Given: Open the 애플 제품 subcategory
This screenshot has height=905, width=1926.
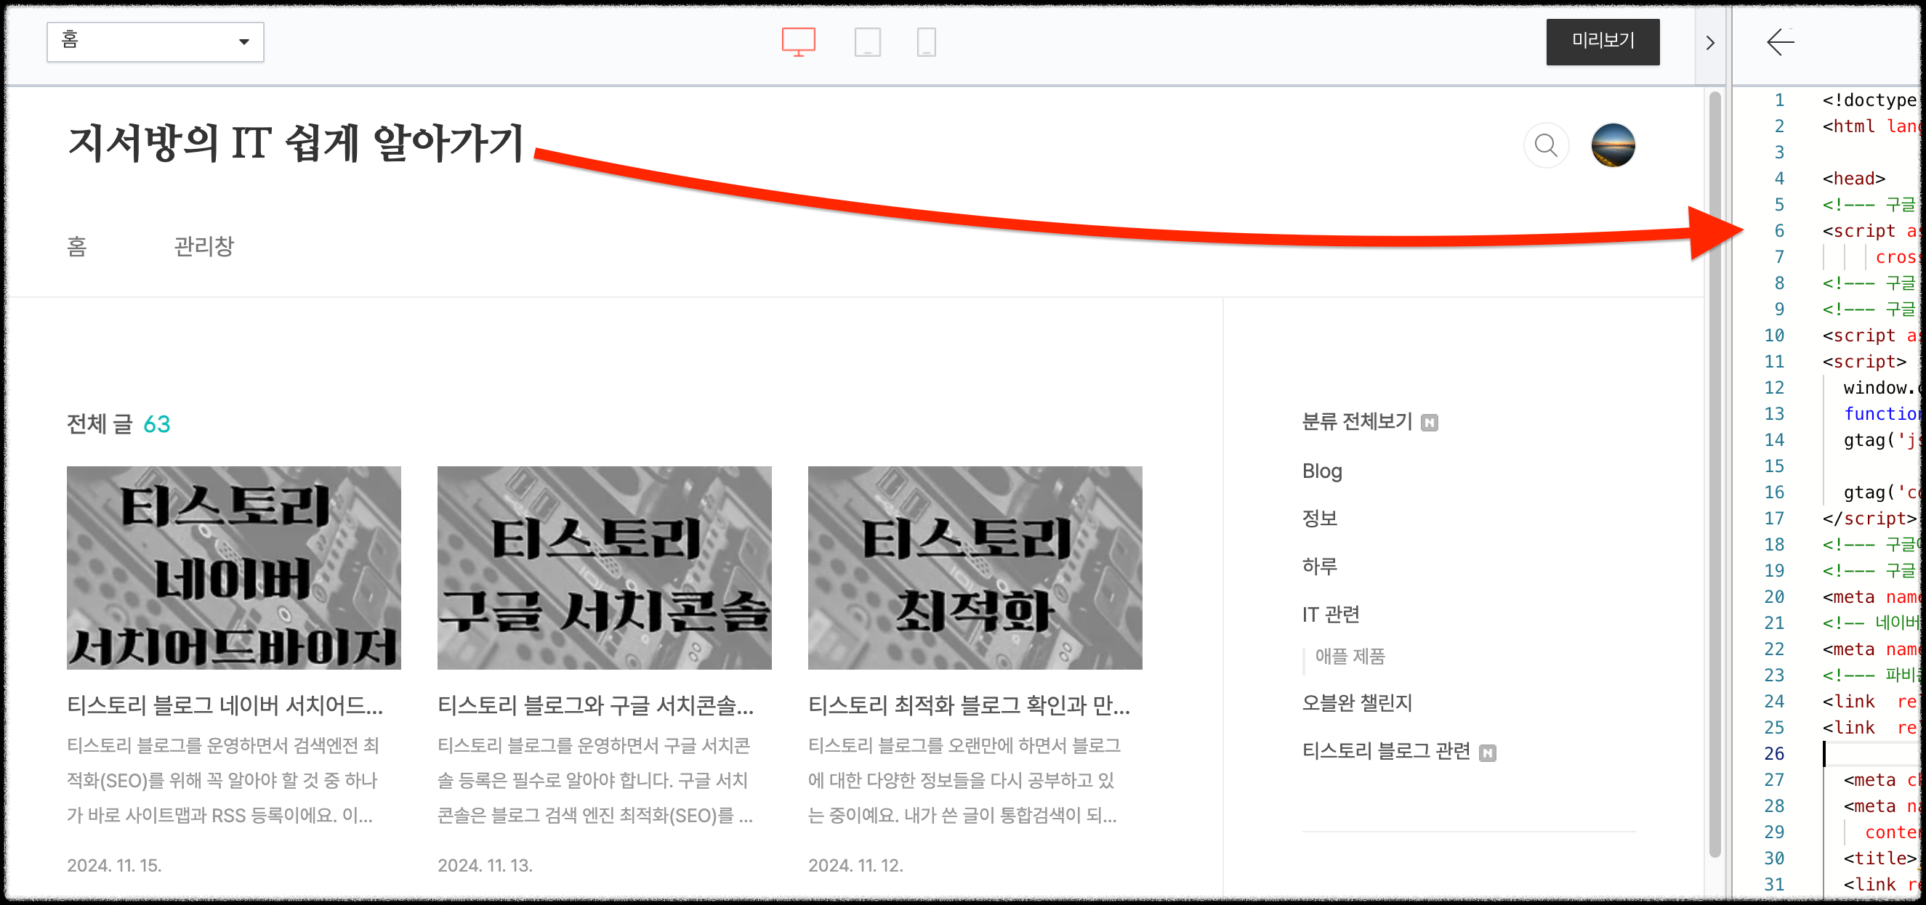Looking at the screenshot, I should click(x=1349, y=656).
